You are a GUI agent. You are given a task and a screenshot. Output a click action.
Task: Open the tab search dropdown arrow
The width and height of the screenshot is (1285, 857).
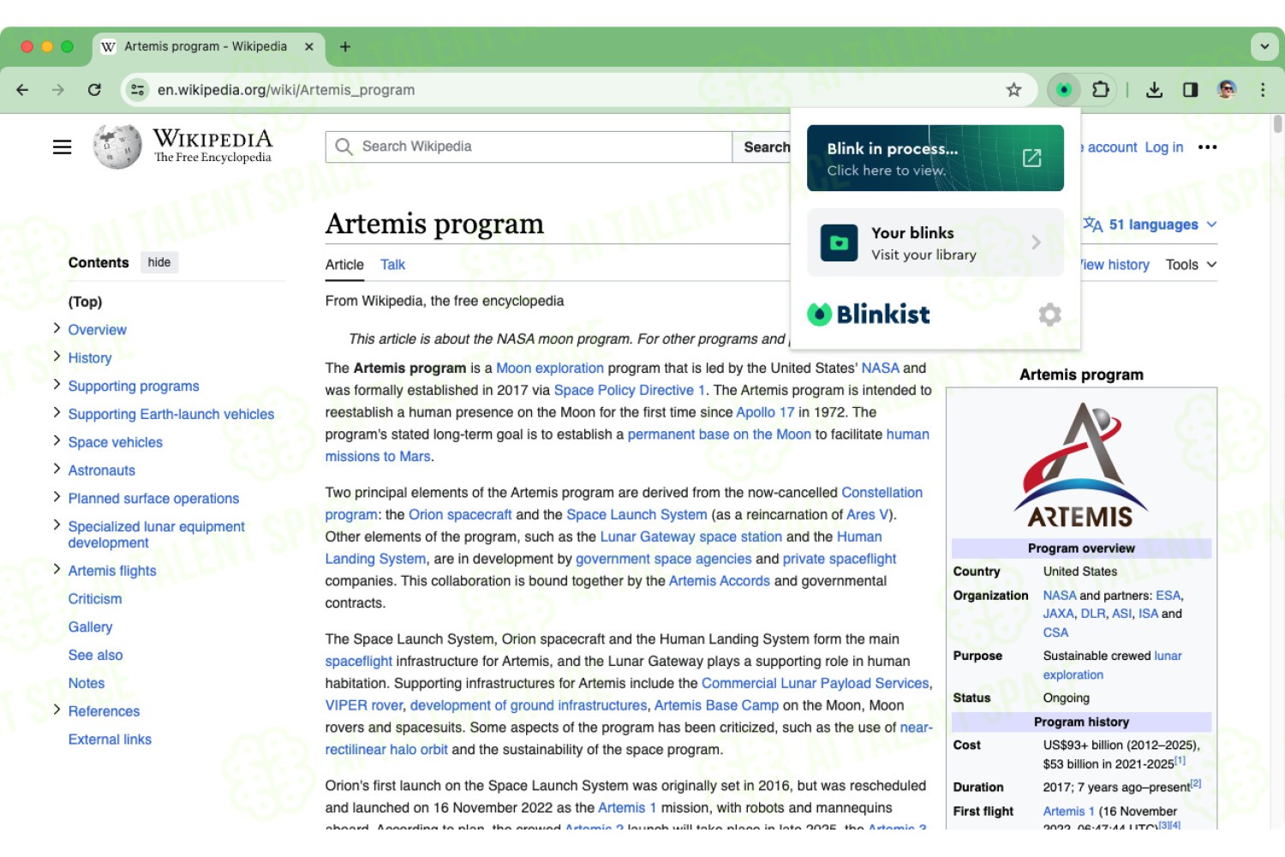(x=1264, y=46)
